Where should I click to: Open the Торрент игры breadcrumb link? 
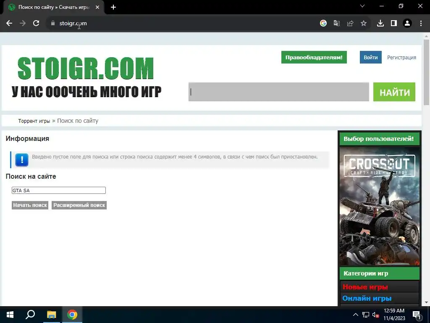(x=34, y=121)
